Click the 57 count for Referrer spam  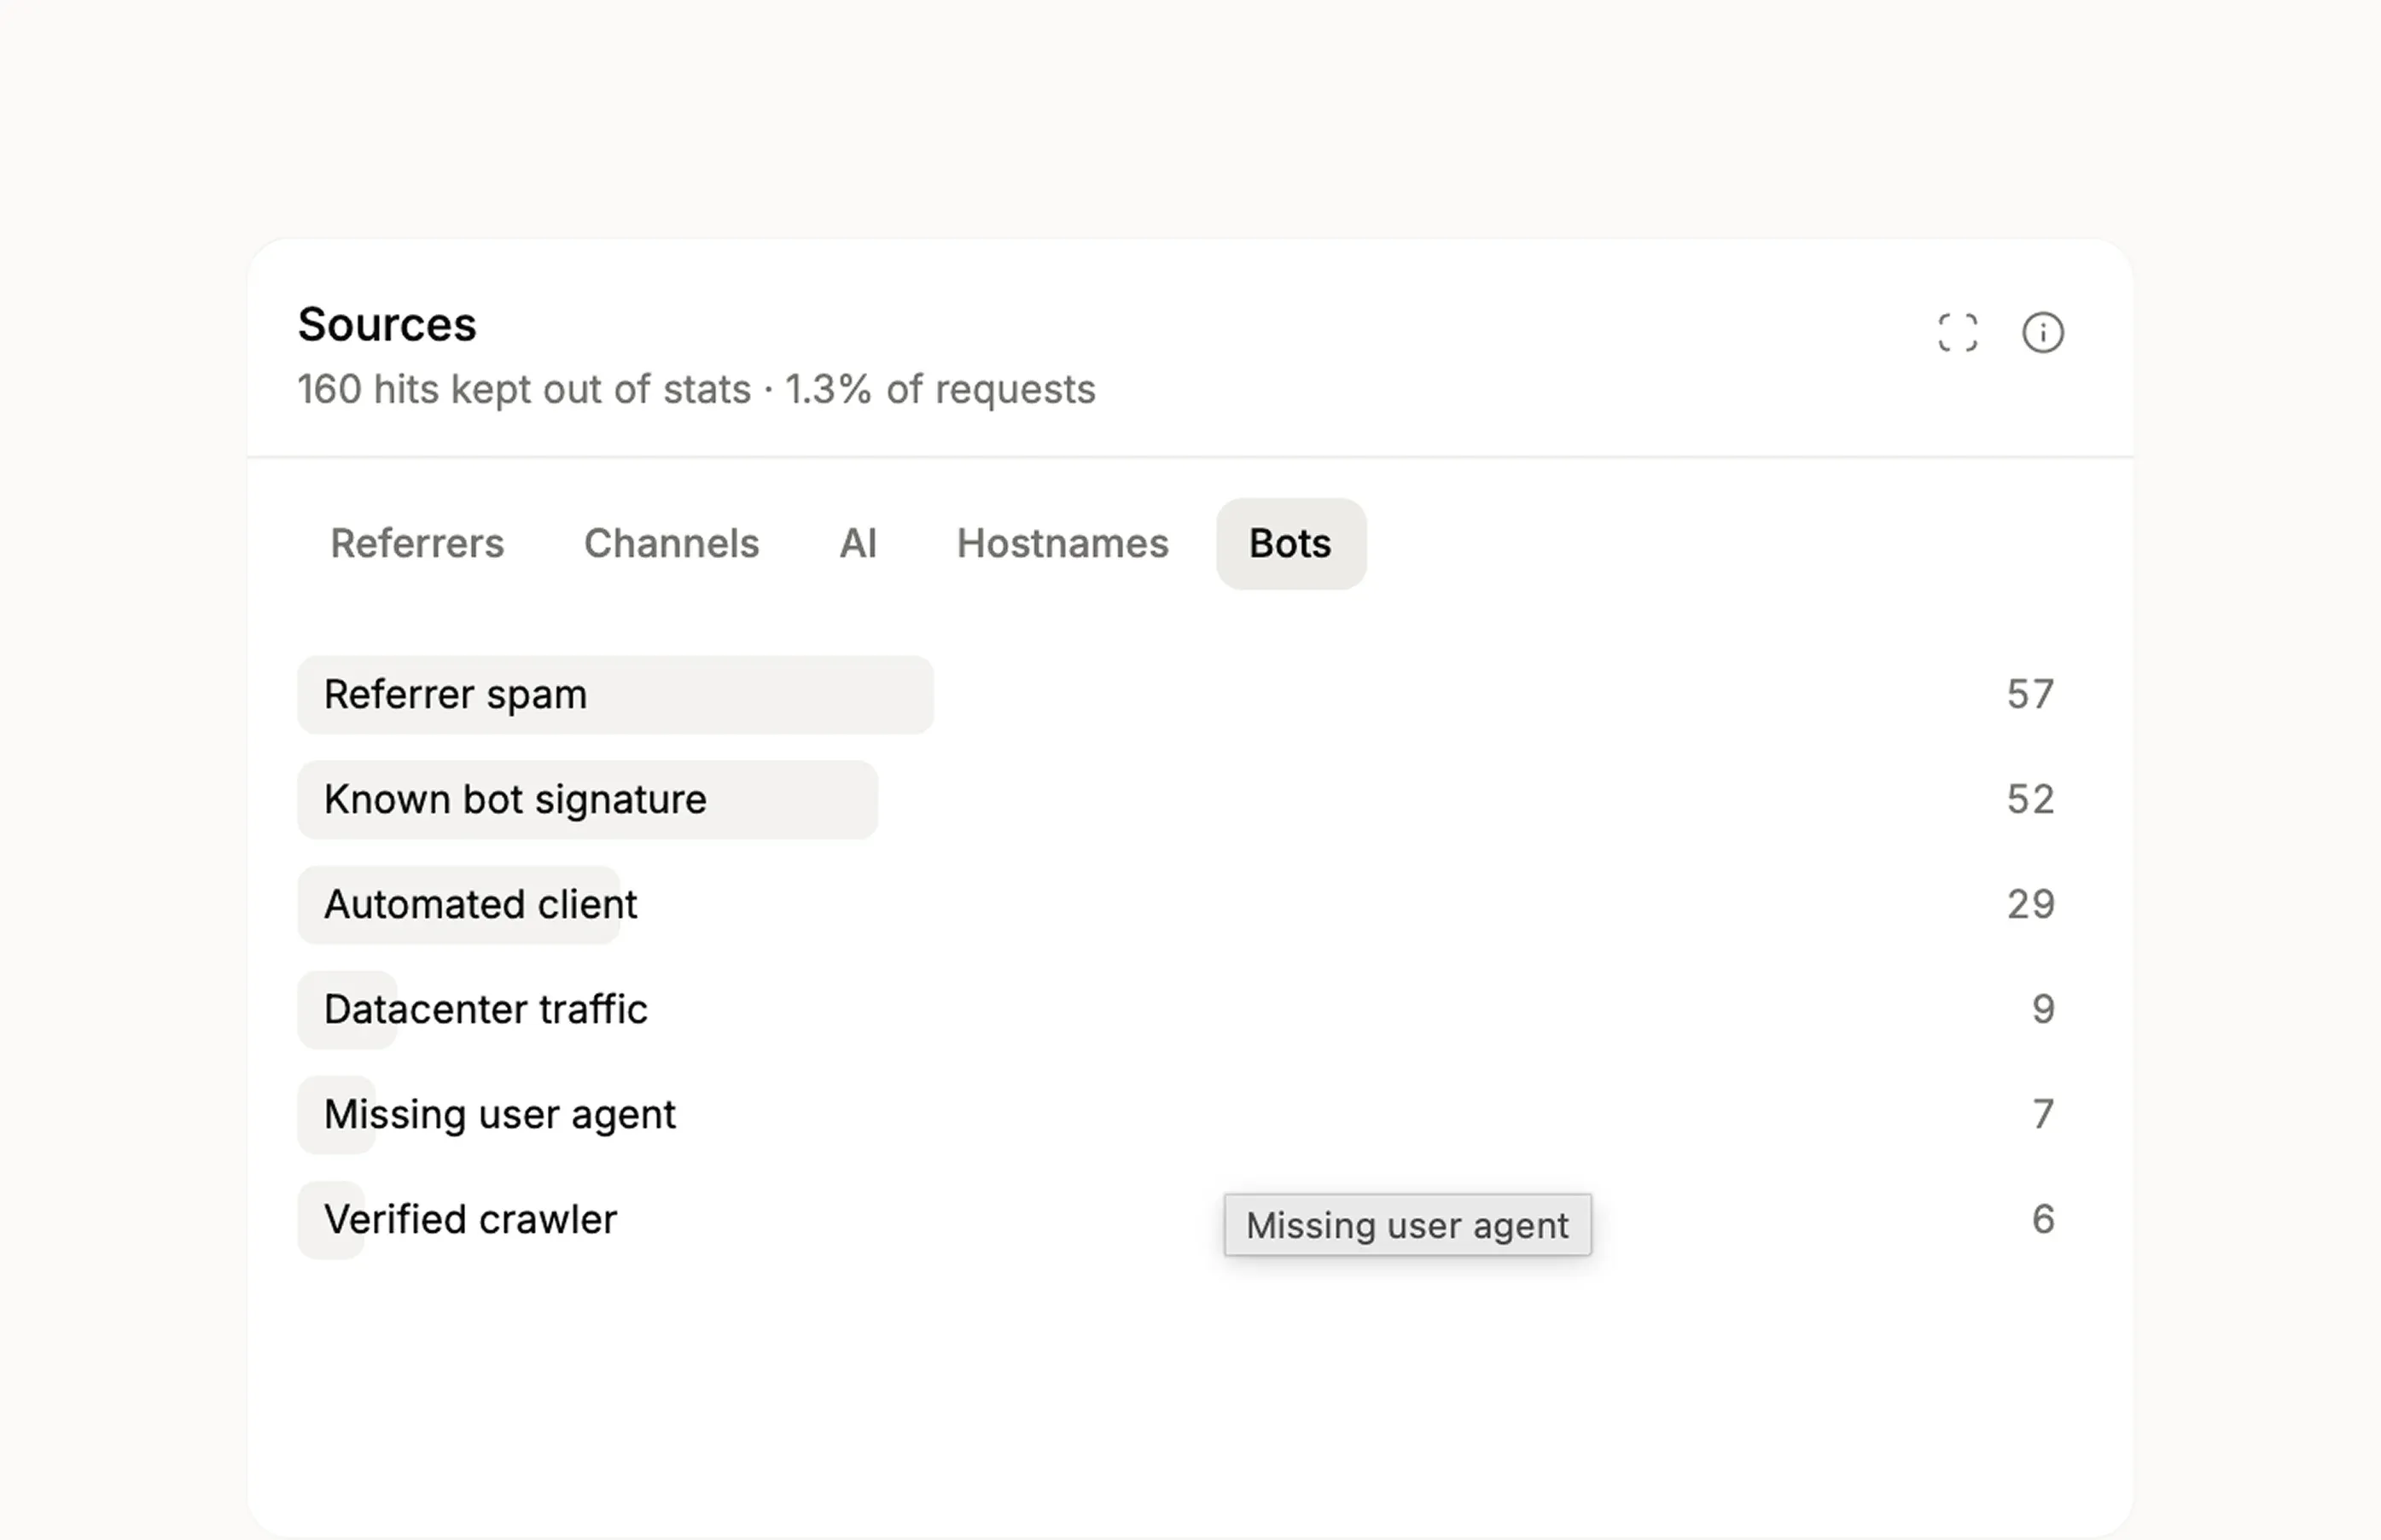tap(2030, 695)
